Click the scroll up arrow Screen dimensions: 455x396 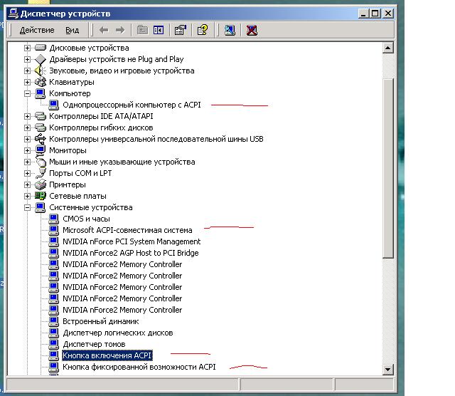(388, 48)
